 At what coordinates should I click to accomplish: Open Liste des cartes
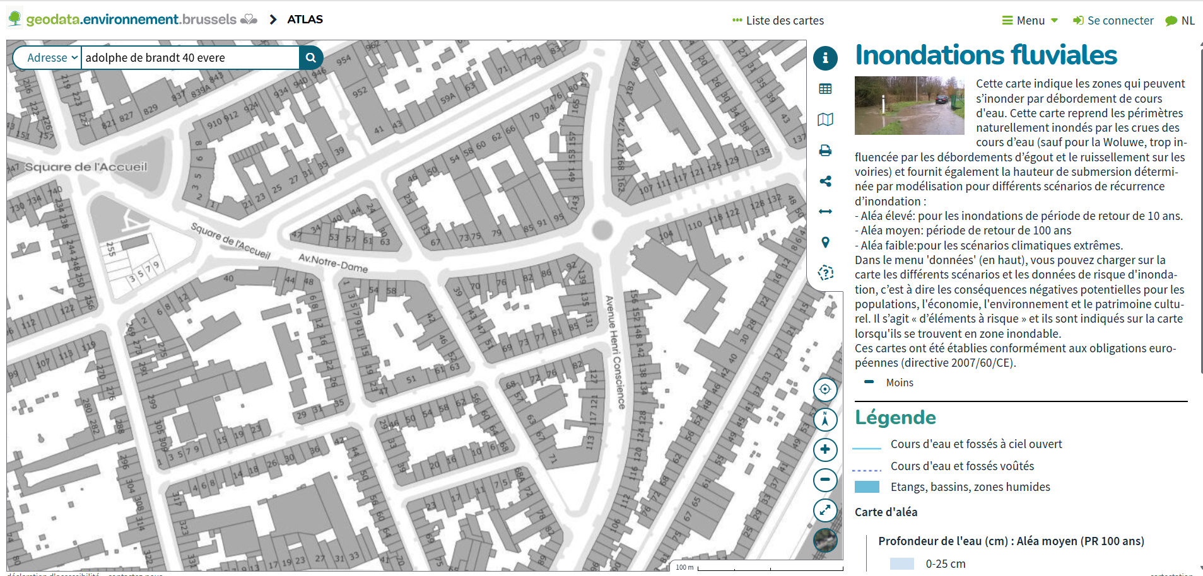pos(778,21)
